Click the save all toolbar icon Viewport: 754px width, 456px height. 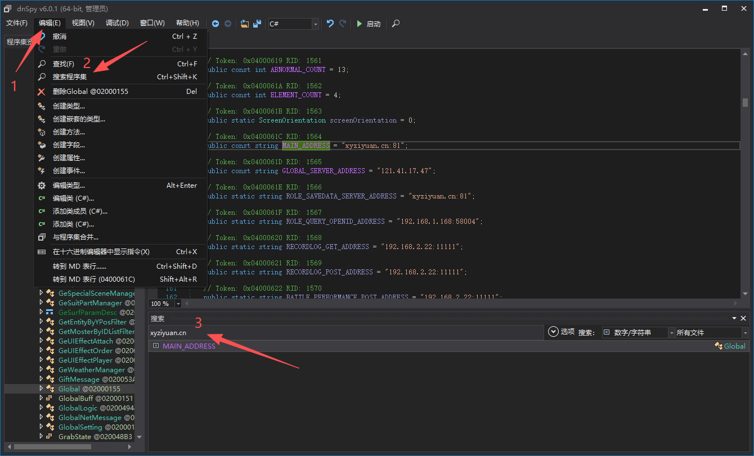tap(257, 24)
